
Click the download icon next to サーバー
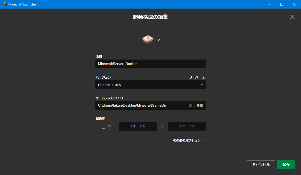pyautogui.click(x=204, y=77)
